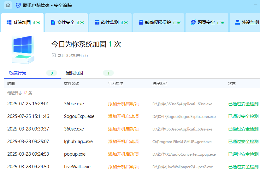Click the Windows icon on 系统加固 tab
Image resolution: width=260 pixels, height=172 pixels.
tap(9, 22)
